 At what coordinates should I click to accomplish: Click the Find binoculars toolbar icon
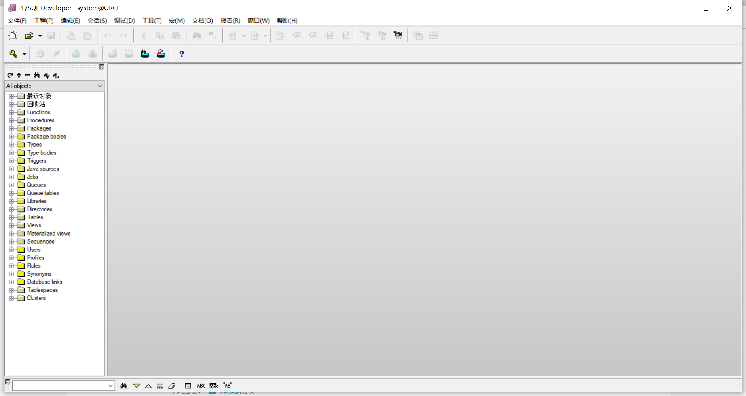pyautogui.click(x=197, y=36)
